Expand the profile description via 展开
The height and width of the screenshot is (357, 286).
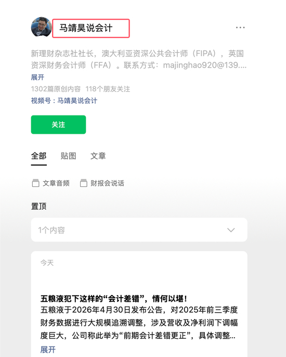click(x=37, y=78)
